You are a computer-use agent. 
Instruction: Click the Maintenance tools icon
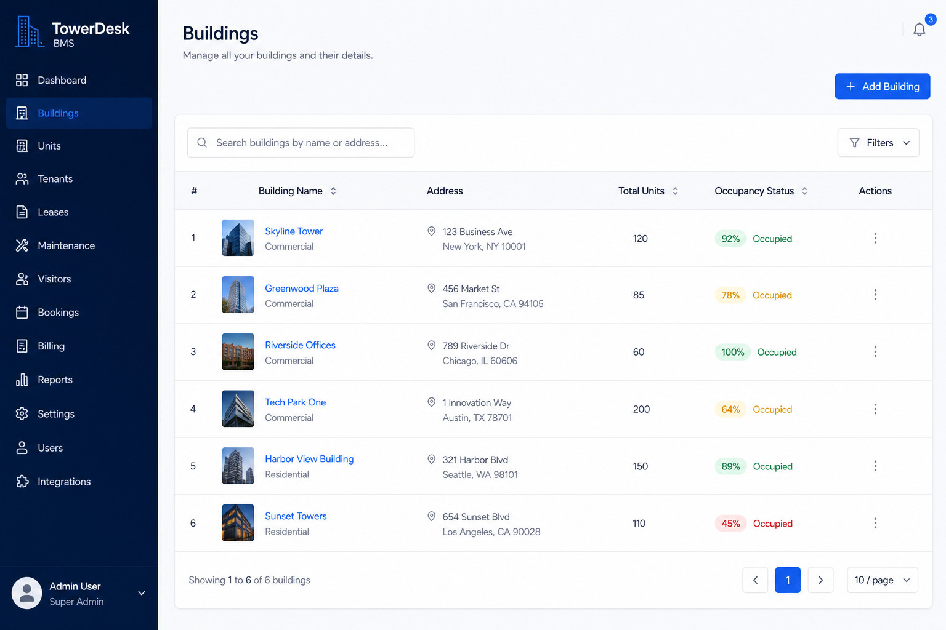(x=22, y=245)
